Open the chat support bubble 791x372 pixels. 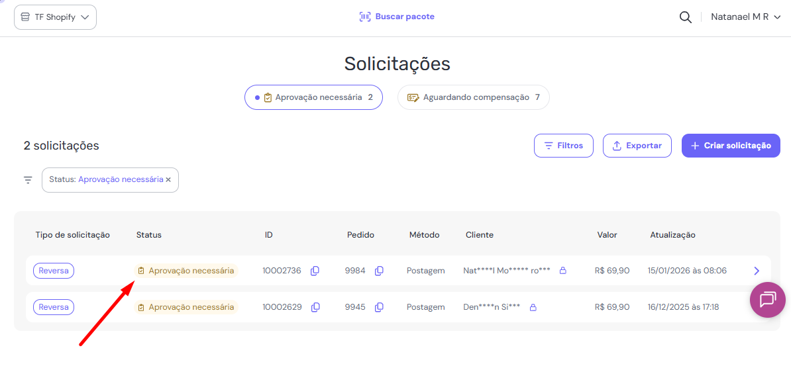tap(767, 300)
